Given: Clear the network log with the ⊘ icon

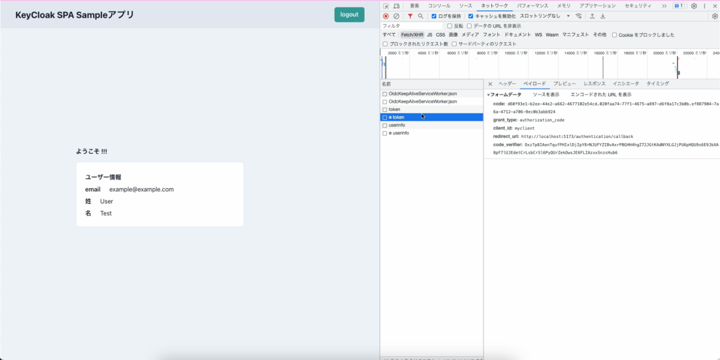Looking at the screenshot, I should coord(396,16).
